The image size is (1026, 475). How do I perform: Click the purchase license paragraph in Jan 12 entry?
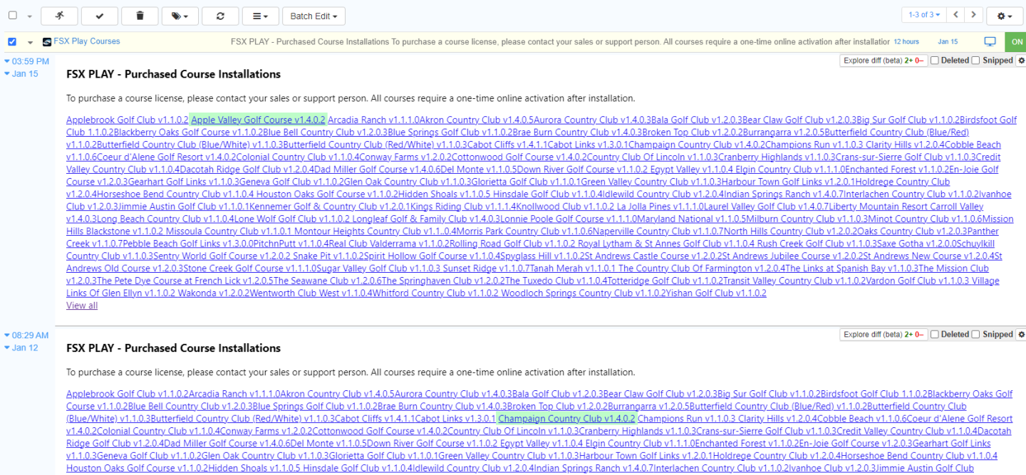click(x=351, y=372)
